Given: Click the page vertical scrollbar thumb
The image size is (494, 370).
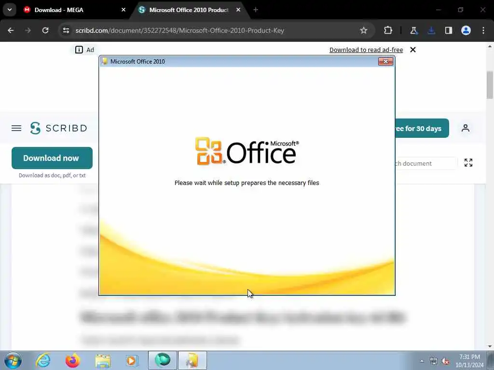Looking at the screenshot, I should pyautogui.click(x=490, y=85).
